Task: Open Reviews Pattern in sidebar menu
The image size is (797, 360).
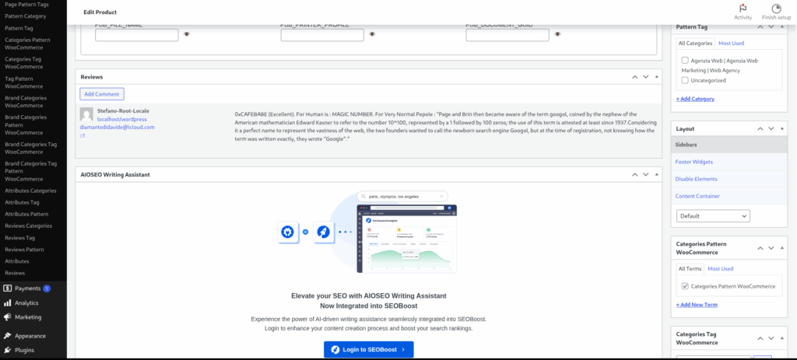Action: [x=24, y=250]
